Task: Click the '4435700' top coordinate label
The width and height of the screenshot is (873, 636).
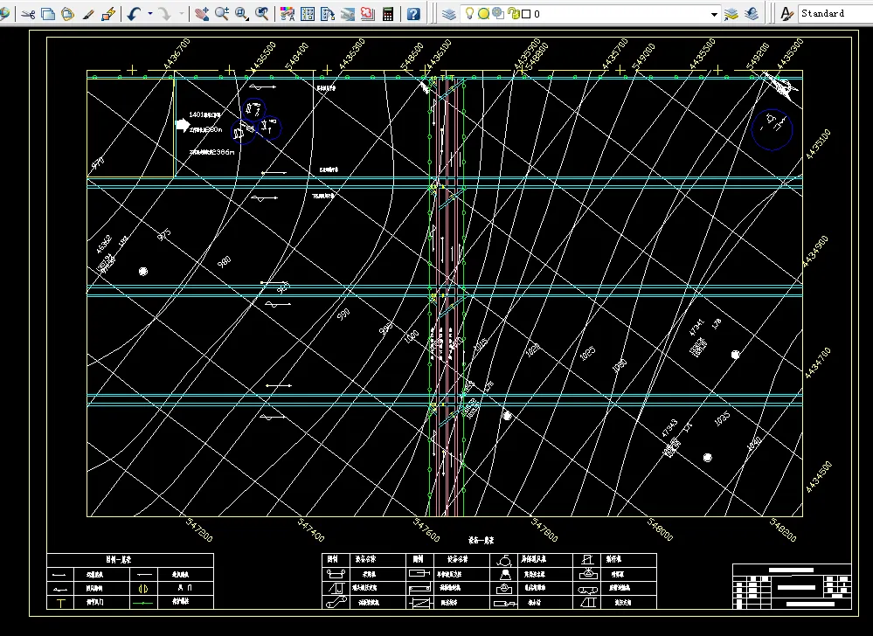Action: point(614,53)
